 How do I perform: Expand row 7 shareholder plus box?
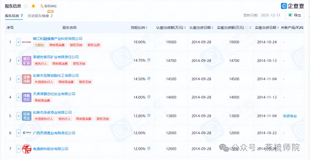(18, 149)
